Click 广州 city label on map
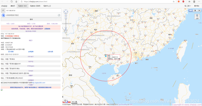 pyautogui.click(x=135, y=53)
